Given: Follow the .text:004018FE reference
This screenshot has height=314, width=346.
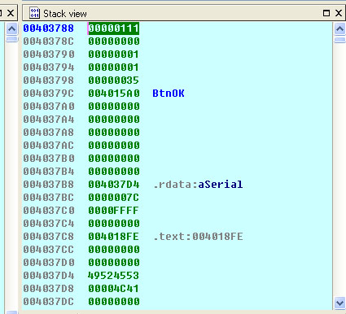Looking at the screenshot, I should [x=198, y=237].
